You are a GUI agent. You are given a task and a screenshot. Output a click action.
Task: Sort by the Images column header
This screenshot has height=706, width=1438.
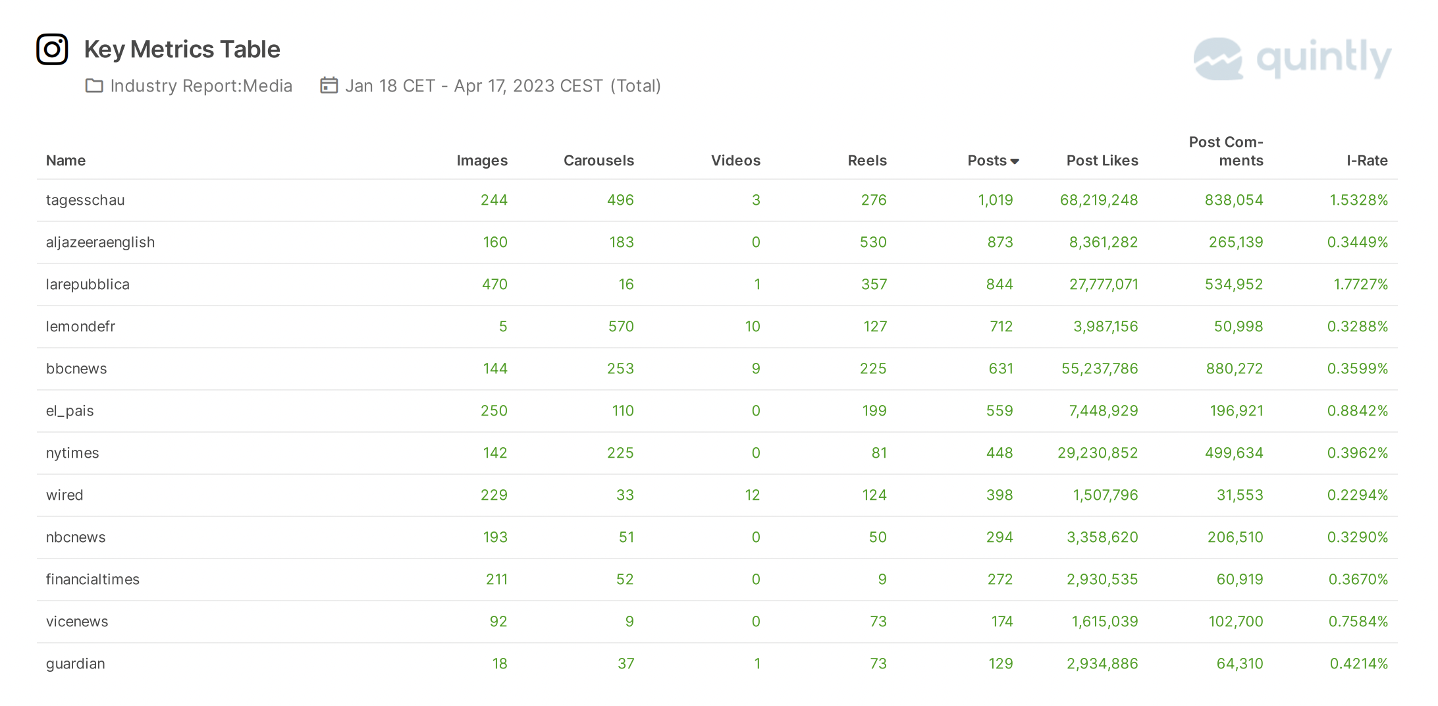point(482,161)
